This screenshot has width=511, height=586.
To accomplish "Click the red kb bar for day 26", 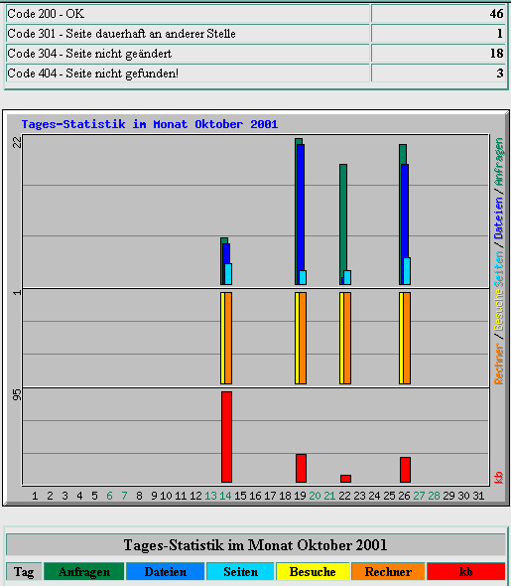I will pos(406,470).
